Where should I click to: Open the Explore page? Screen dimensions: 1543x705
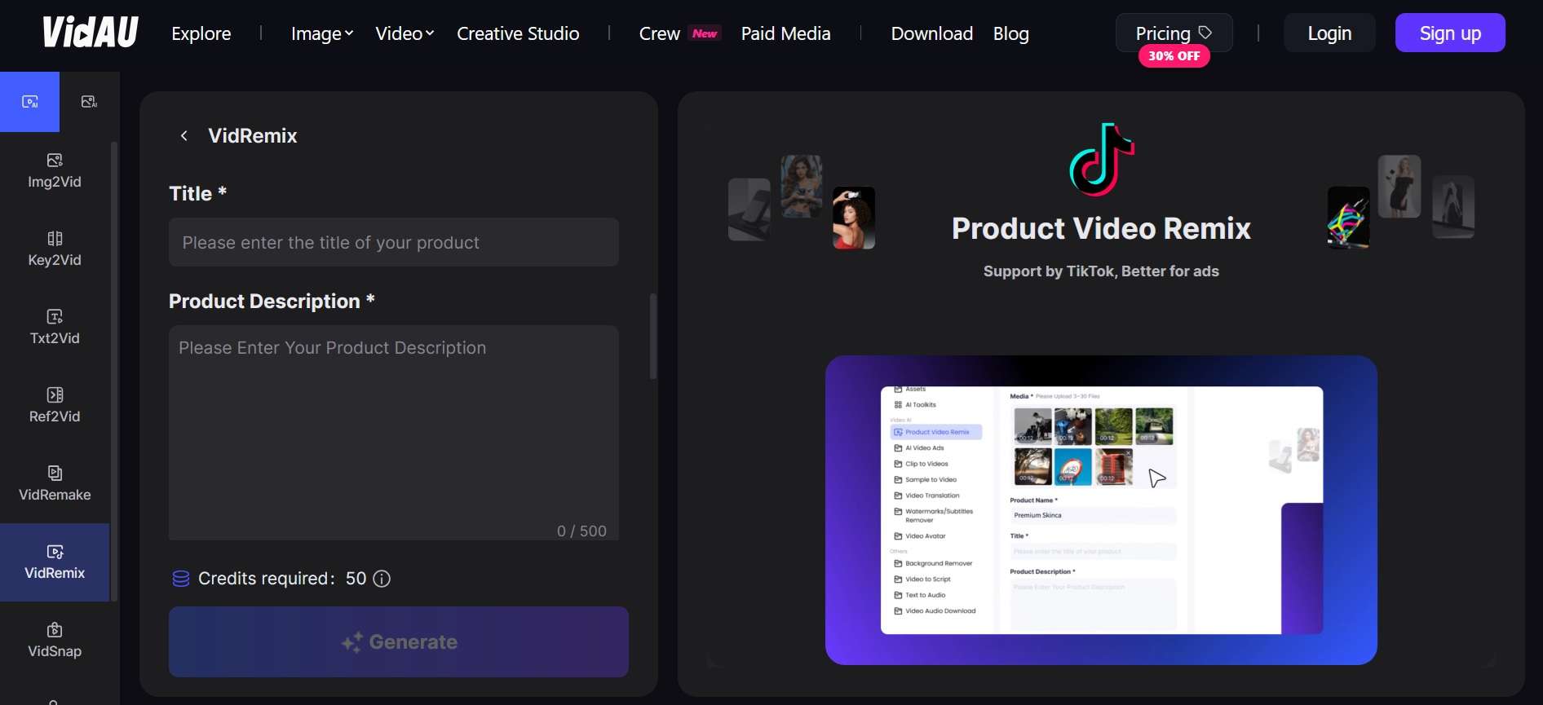click(x=201, y=33)
